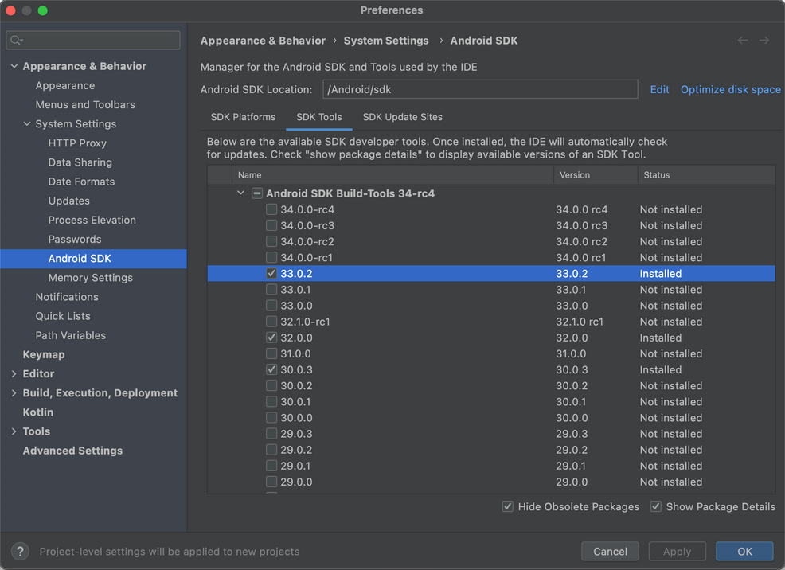Click the Cancel button
Viewport: 785px width, 570px height.
coord(610,552)
